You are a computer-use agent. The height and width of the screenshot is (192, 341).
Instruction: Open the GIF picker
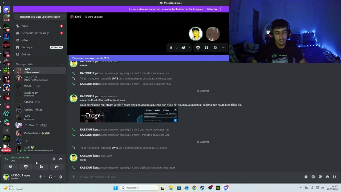click(x=313, y=177)
